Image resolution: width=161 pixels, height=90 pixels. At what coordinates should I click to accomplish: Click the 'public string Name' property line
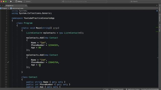(46, 82)
